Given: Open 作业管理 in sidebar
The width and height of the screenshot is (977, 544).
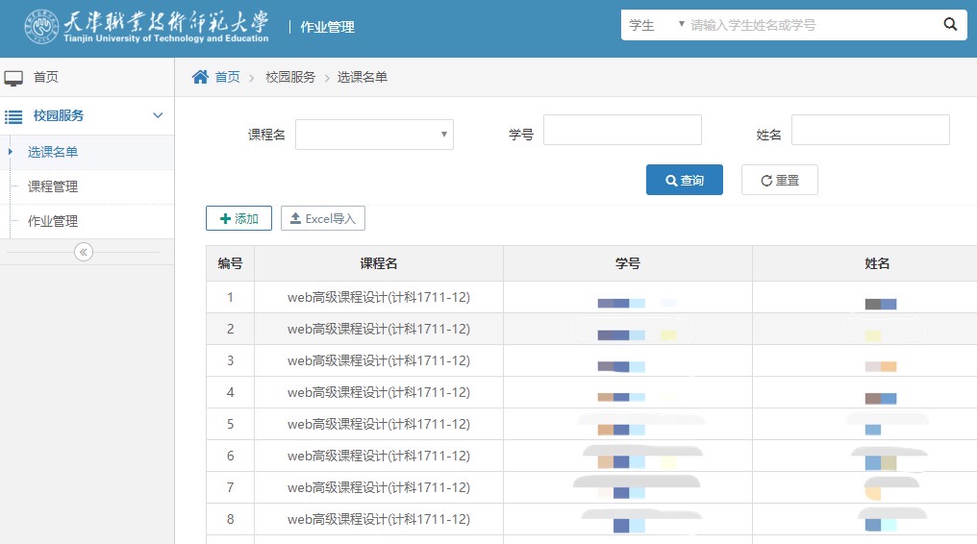Looking at the screenshot, I should click(53, 221).
